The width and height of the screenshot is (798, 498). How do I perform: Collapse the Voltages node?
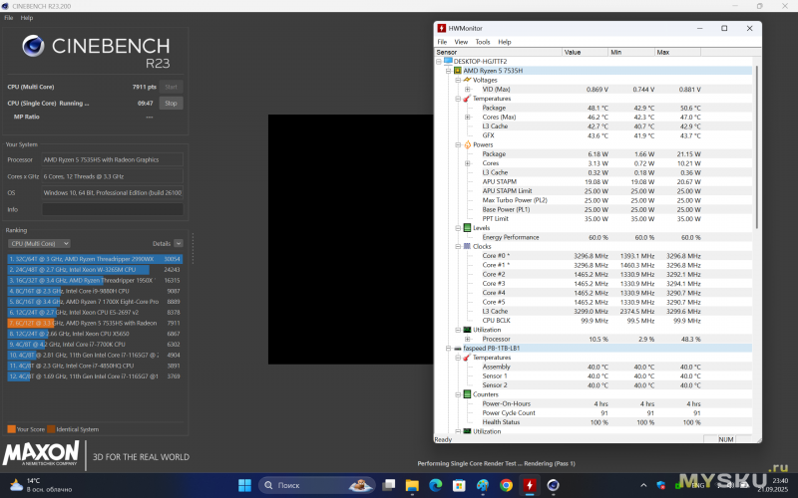coord(458,80)
